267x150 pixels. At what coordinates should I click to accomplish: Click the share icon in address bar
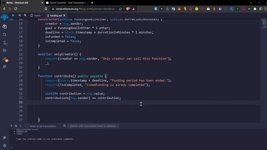121,9
